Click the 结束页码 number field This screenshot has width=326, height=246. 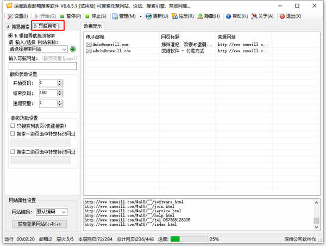tap(48, 93)
